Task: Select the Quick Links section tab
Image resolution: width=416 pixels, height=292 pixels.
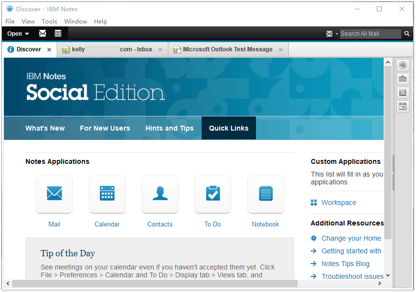Action: coord(229,128)
